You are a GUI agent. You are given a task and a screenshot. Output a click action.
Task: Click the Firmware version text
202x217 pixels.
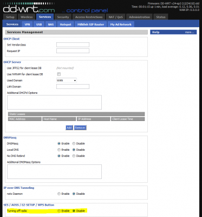pos(173,3)
